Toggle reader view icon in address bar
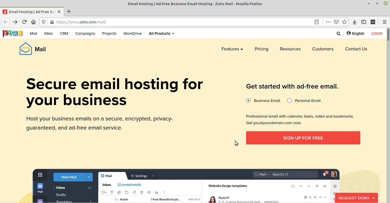Screen dimensions: 390x203 [317, 22]
